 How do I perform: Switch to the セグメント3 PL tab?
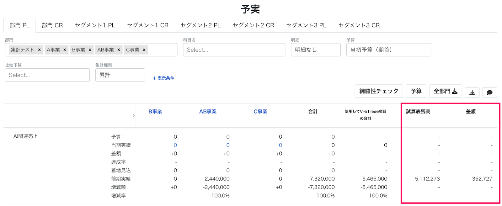307,25
